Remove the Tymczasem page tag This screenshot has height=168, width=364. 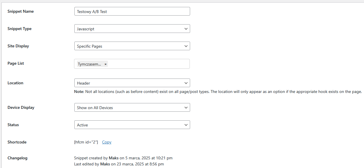click(x=105, y=64)
